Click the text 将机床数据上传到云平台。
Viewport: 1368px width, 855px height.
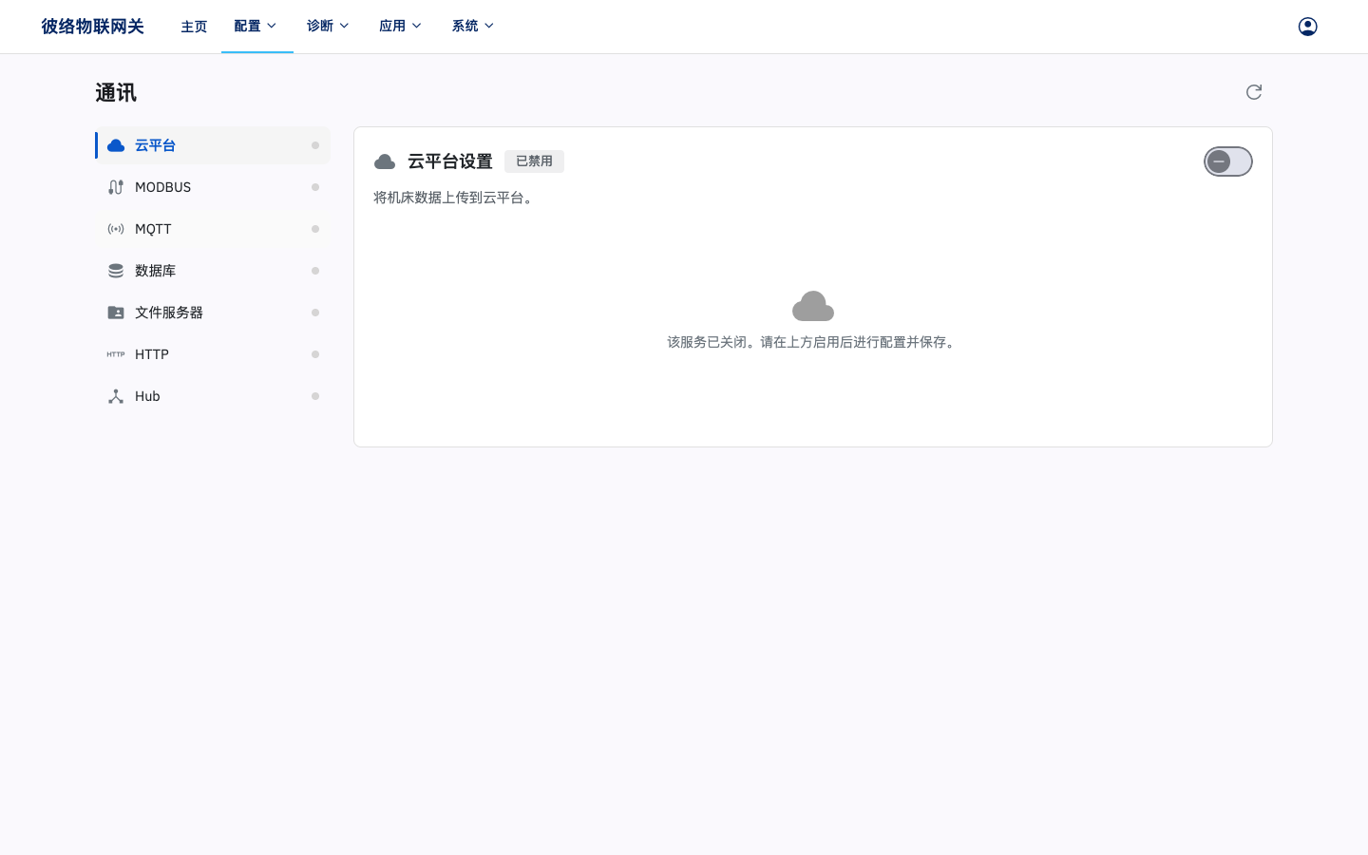tap(455, 198)
